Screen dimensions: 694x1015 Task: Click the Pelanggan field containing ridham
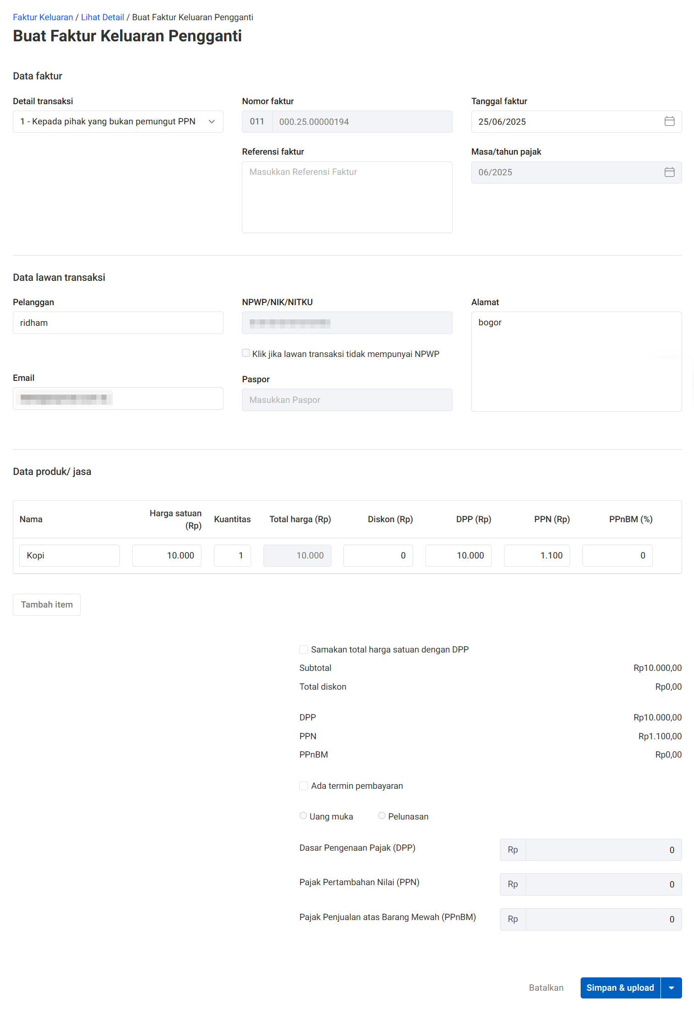118,323
